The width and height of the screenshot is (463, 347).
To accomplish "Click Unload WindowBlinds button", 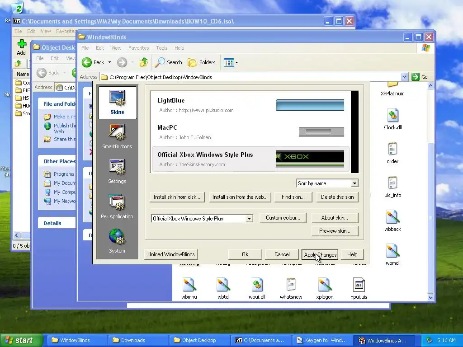I will tap(171, 254).
